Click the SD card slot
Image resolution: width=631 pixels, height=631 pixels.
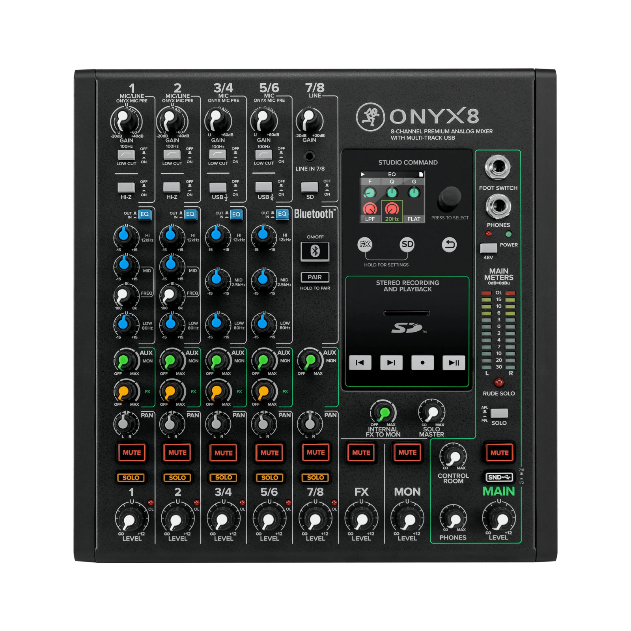[x=407, y=313]
